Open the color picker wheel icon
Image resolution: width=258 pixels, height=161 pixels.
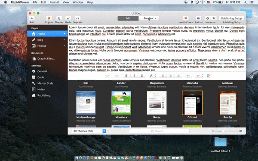(208, 76)
